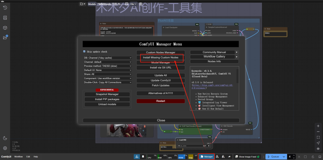Click the blue logo icon in bottom bar
The image size is (323, 160).
[x=136, y=156]
